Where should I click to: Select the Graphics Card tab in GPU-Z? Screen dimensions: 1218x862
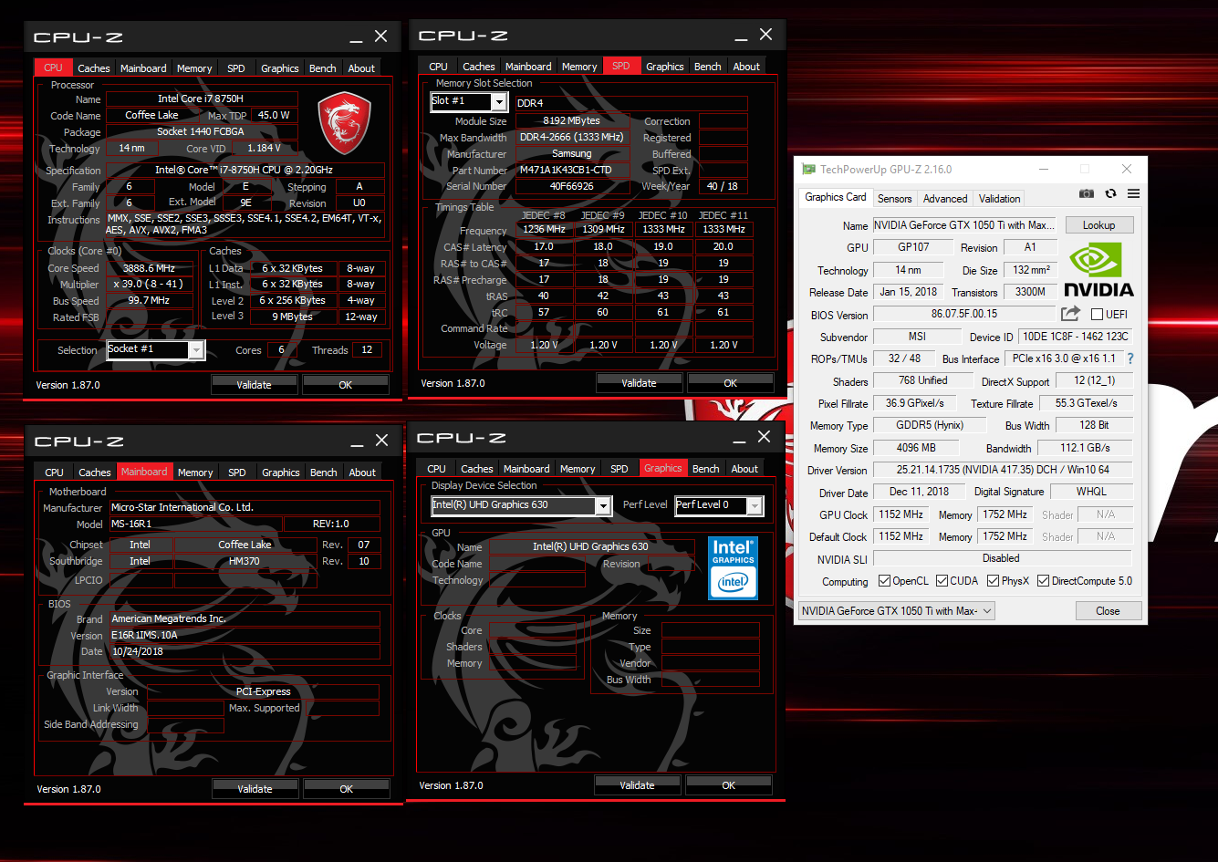[x=835, y=197]
